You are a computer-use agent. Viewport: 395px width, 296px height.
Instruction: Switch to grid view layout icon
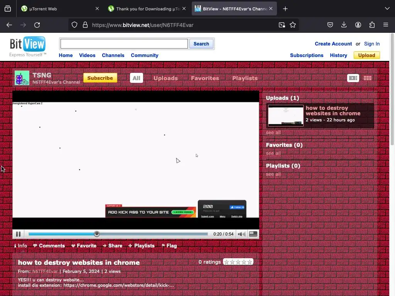(368, 78)
